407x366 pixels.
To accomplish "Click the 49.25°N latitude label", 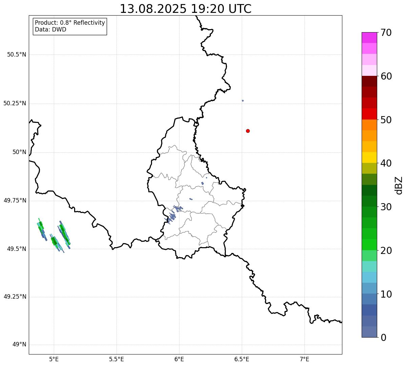I will tap(15, 297).
